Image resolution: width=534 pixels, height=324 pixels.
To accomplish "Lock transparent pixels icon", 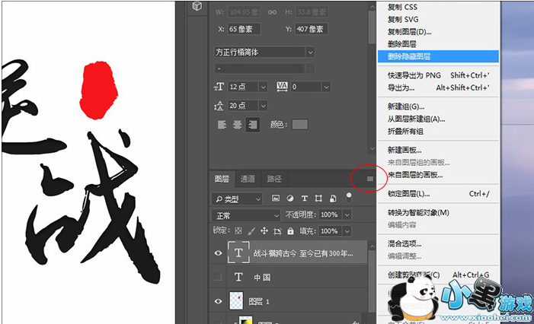I will [238, 231].
